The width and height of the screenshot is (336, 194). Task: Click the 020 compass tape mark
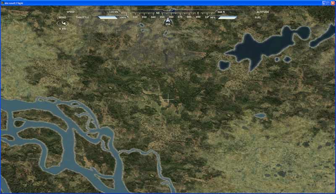pos(135,17)
